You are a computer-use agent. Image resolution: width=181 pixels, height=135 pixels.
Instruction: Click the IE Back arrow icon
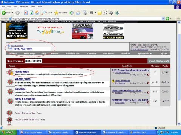click(4, 13)
